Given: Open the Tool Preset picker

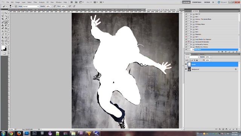Looking at the screenshot, I should point(5,6).
